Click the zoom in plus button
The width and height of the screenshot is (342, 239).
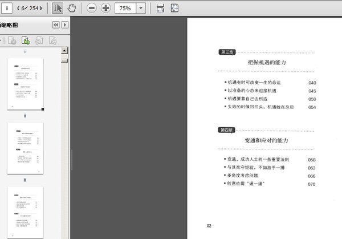[x=106, y=8]
